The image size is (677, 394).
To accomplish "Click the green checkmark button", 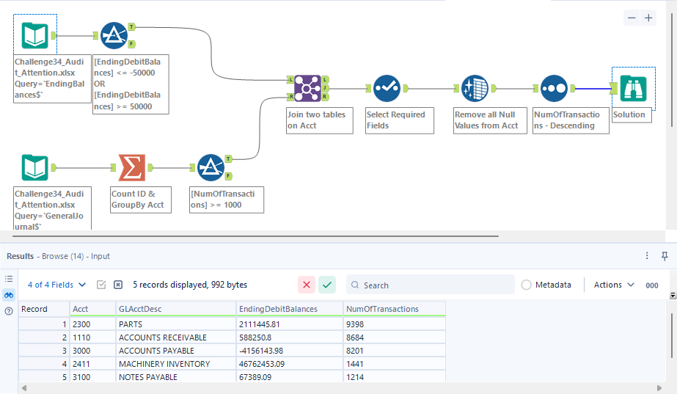I will coord(326,285).
